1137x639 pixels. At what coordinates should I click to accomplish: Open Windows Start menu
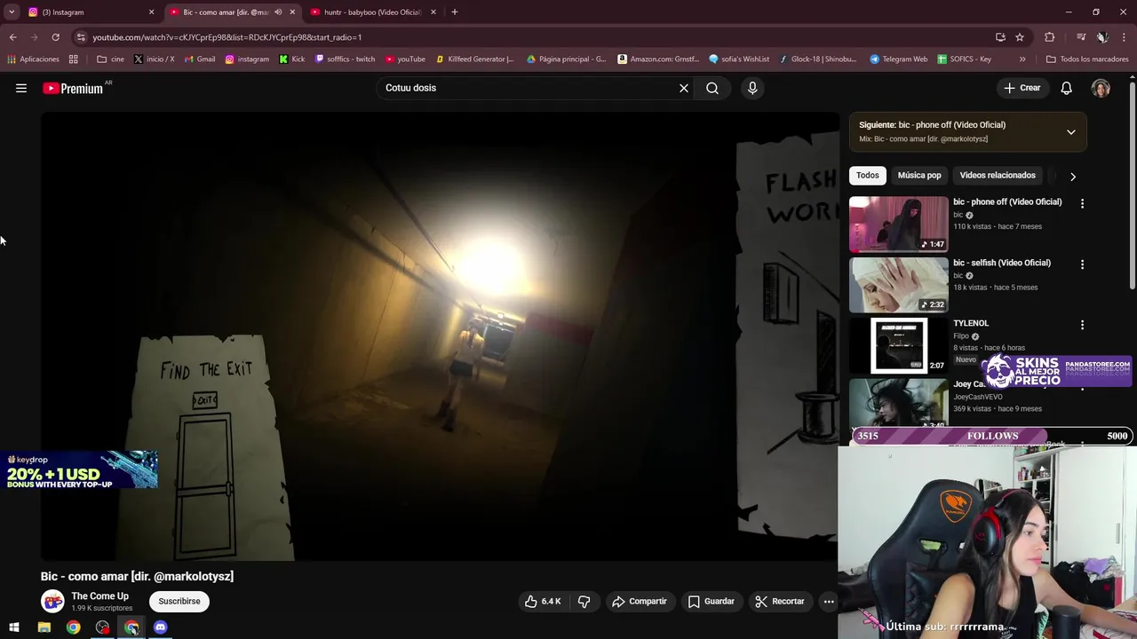tap(14, 627)
